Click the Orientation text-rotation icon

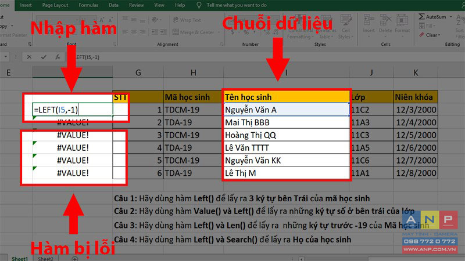pyautogui.click(x=155, y=20)
